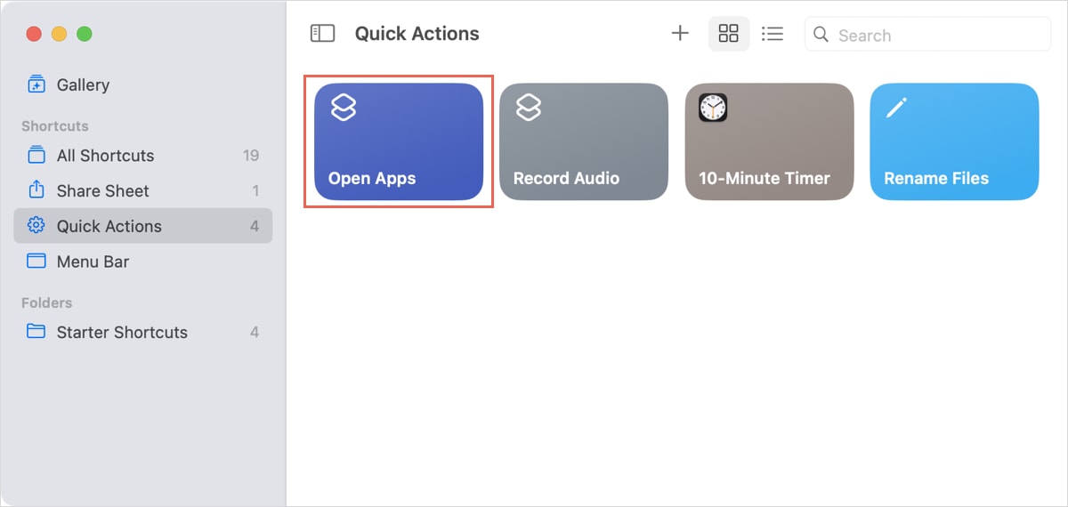Image resolution: width=1068 pixels, height=507 pixels.
Task: Open the 10-Minute Timer shortcut tile
Action: click(769, 141)
